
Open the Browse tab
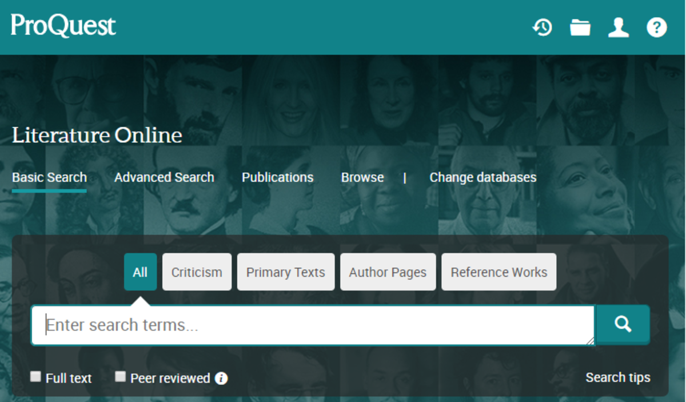coord(362,177)
